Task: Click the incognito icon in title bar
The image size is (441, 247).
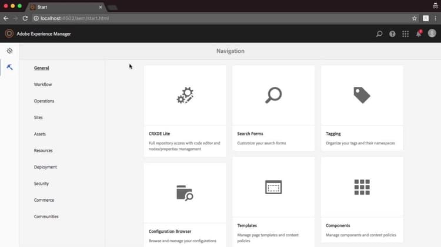Action: point(435,6)
